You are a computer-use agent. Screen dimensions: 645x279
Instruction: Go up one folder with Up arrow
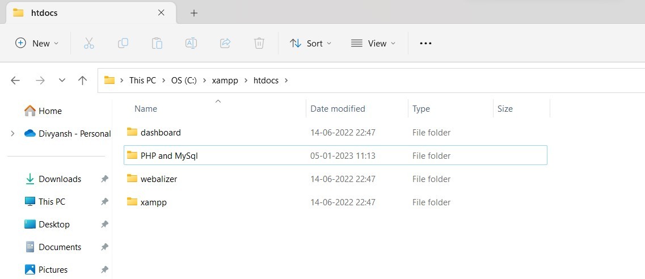[82, 81]
